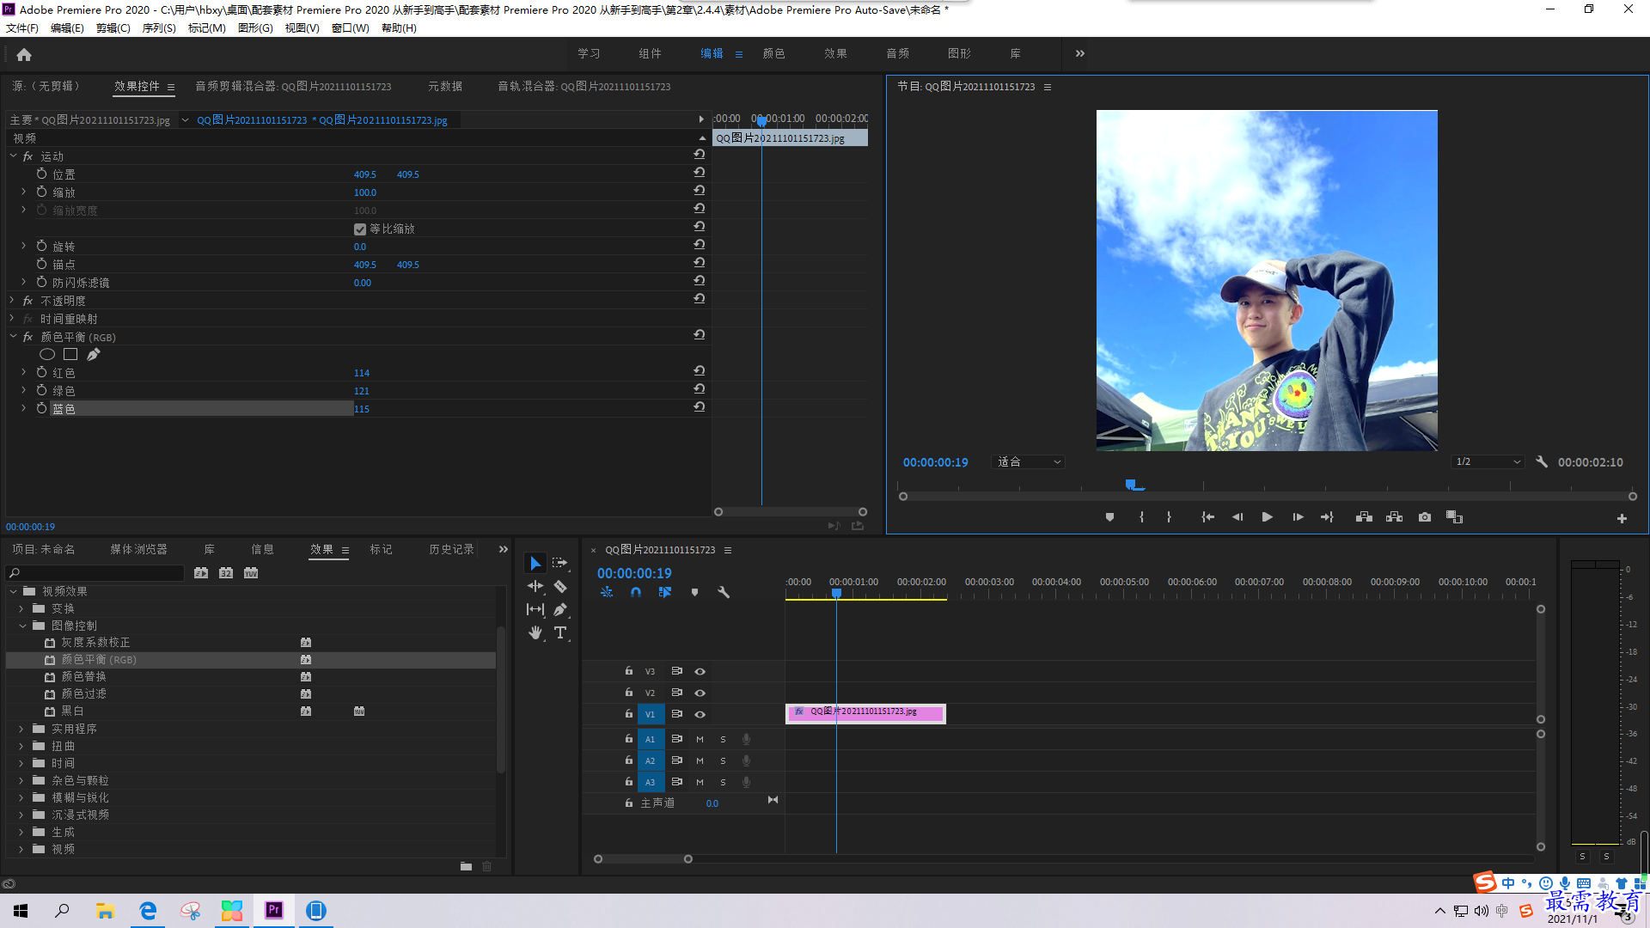Toggle V2 track output eye

[700, 693]
